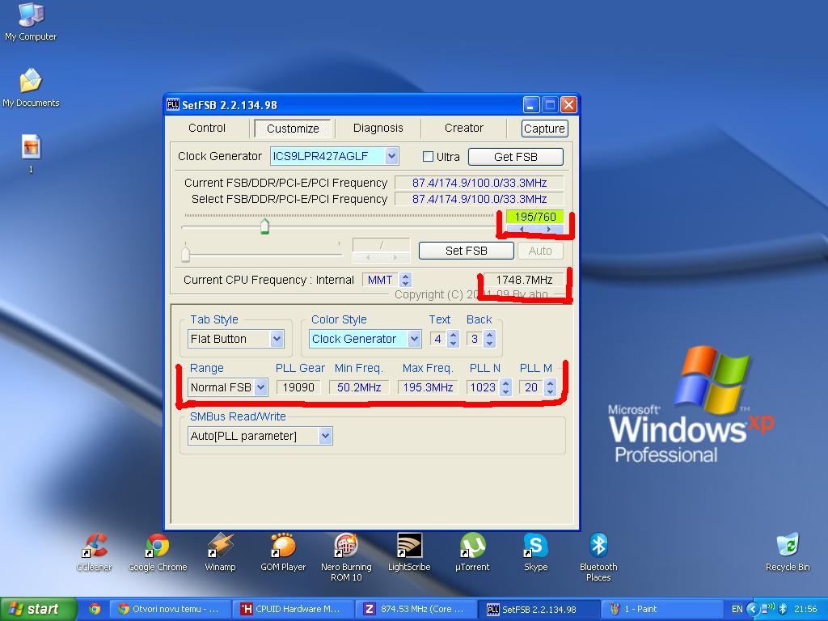Open the Recycle Bin on the desktop
Image resolution: width=828 pixels, height=621 pixels.
(x=788, y=551)
